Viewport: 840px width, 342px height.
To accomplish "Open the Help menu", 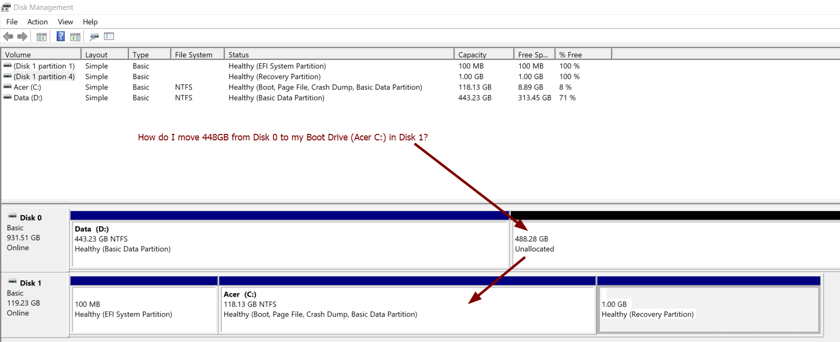I will [90, 22].
